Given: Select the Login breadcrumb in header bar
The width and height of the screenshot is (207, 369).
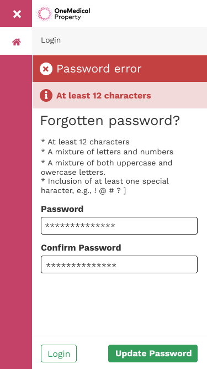Looking at the screenshot, I should click(51, 40).
